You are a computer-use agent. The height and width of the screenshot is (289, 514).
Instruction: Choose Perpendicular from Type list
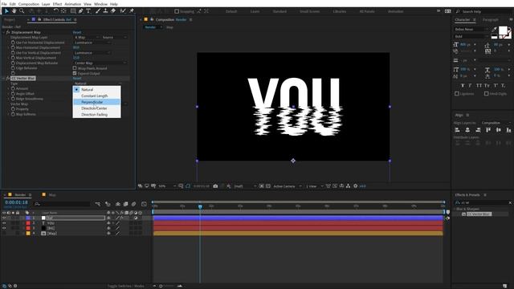point(96,102)
